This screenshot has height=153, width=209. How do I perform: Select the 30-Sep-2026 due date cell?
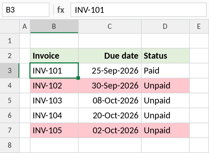110,86
